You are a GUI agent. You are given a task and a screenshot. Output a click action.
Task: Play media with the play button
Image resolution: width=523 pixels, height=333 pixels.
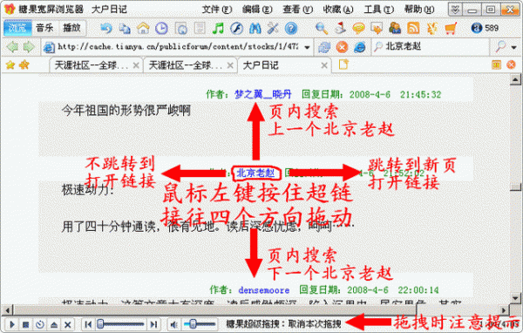pos(12,324)
